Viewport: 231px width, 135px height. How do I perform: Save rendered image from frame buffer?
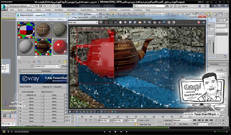(130, 23)
